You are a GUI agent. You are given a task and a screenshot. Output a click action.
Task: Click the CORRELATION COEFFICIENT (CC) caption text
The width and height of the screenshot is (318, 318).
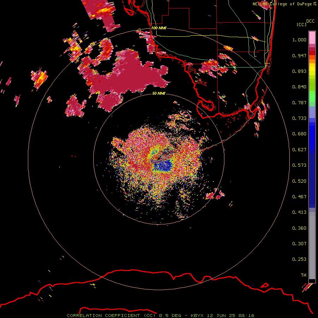pyautogui.click(x=111, y=316)
